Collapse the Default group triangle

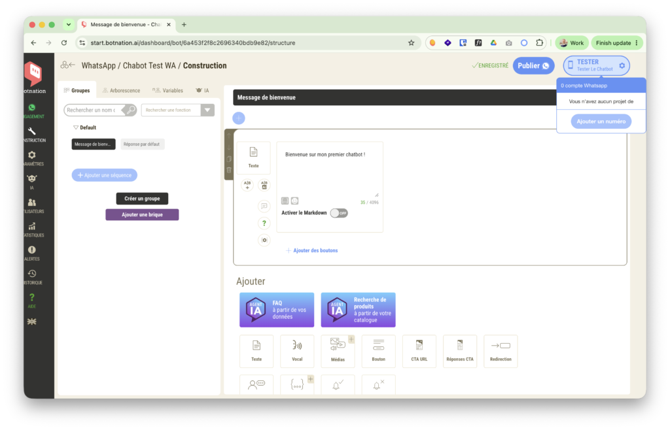76,127
